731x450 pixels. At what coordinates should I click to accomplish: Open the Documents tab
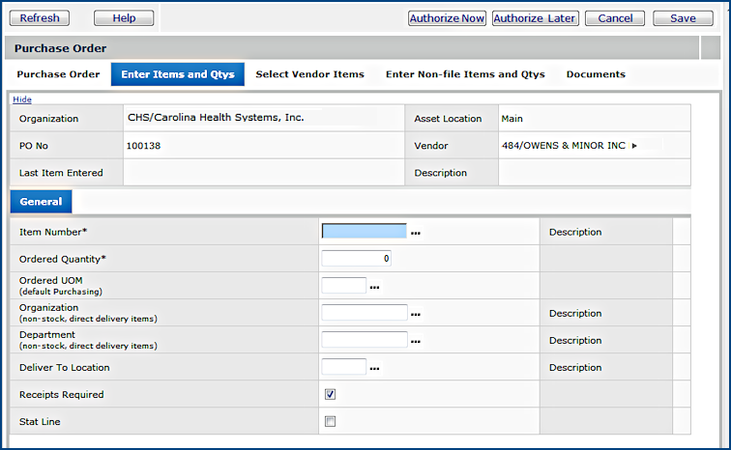[596, 74]
